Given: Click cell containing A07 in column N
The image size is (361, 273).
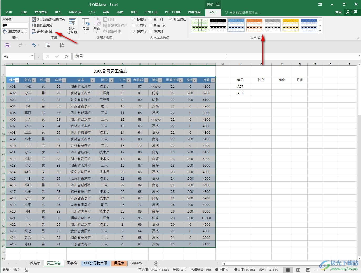Looking at the screenshot, I should coord(240,86).
